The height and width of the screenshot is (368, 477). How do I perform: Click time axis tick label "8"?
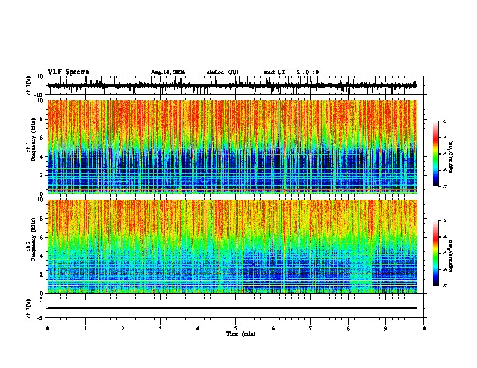348,328
